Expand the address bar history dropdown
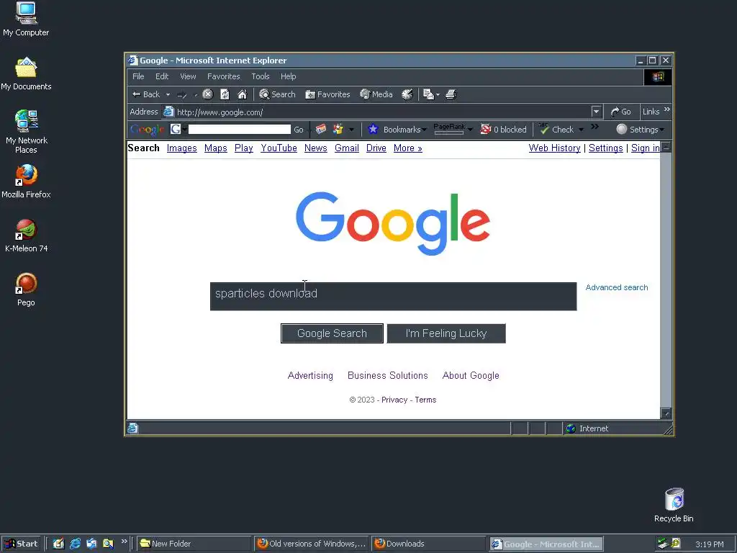Viewport: 737px width, 553px height. [596, 112]
